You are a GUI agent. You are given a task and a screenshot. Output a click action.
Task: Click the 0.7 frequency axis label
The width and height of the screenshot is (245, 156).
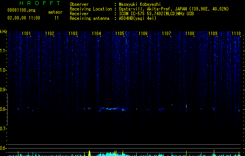[x=3, y=129]
